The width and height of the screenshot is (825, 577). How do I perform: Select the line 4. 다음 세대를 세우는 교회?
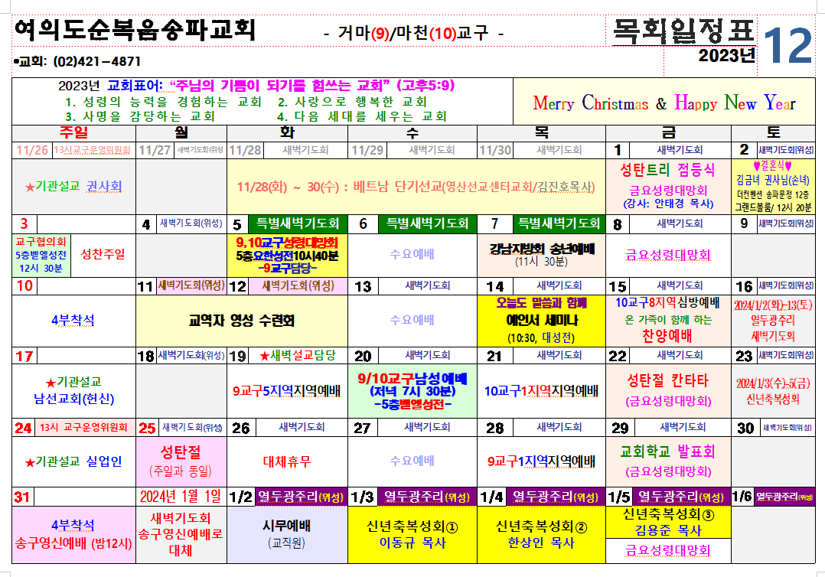tap(362, 116)
